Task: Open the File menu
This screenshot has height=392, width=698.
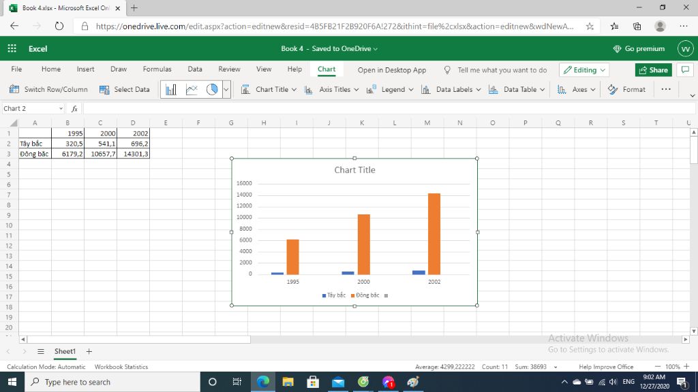Action: pos(16,69)
